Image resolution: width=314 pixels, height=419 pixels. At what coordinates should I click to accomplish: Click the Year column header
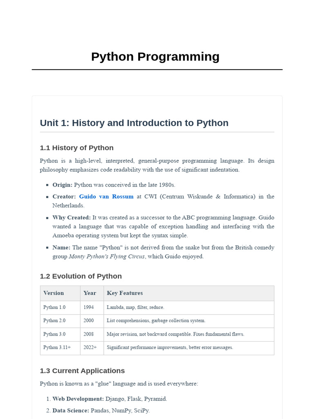90,293
